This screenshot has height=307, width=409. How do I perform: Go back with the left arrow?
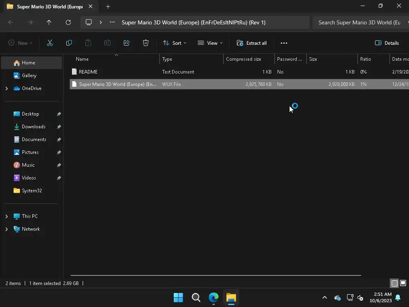coord(11,22)
